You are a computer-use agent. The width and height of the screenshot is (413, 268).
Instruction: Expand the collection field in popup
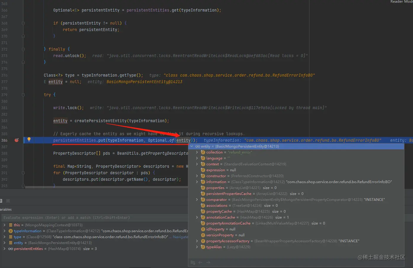click(197, 152)
